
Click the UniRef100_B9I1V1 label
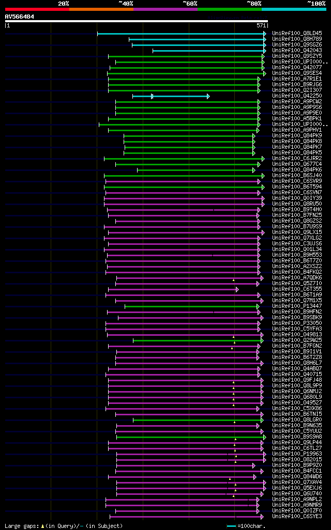point(297,352)
